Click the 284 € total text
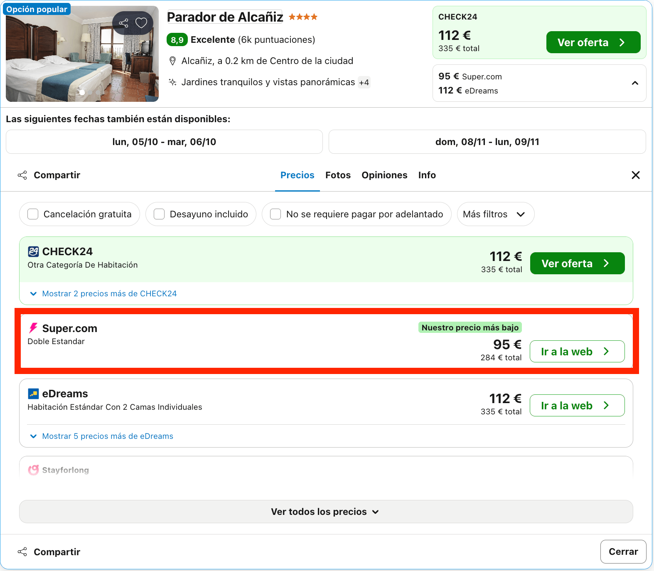Image resolution: width=654 pixels, height=571 pixels. [x=501, y=357]
